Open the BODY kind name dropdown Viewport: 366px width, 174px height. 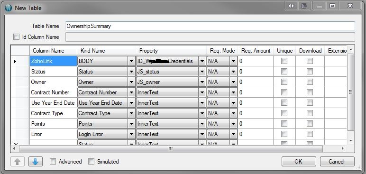(131, 61)
